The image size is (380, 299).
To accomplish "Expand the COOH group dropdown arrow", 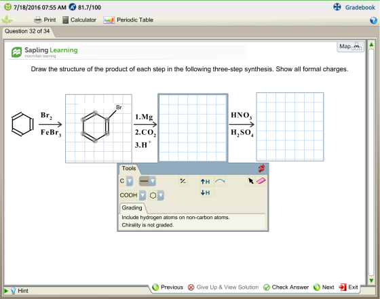I will pos(142,195).
